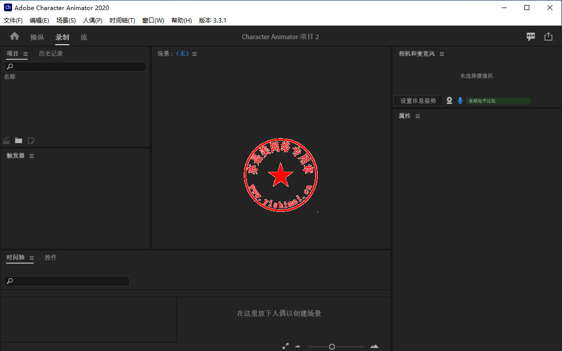Click the 音频电平过低 audio level meter
Image resolution: width=562 pixels, height=351 pixels.
(499, 101)
